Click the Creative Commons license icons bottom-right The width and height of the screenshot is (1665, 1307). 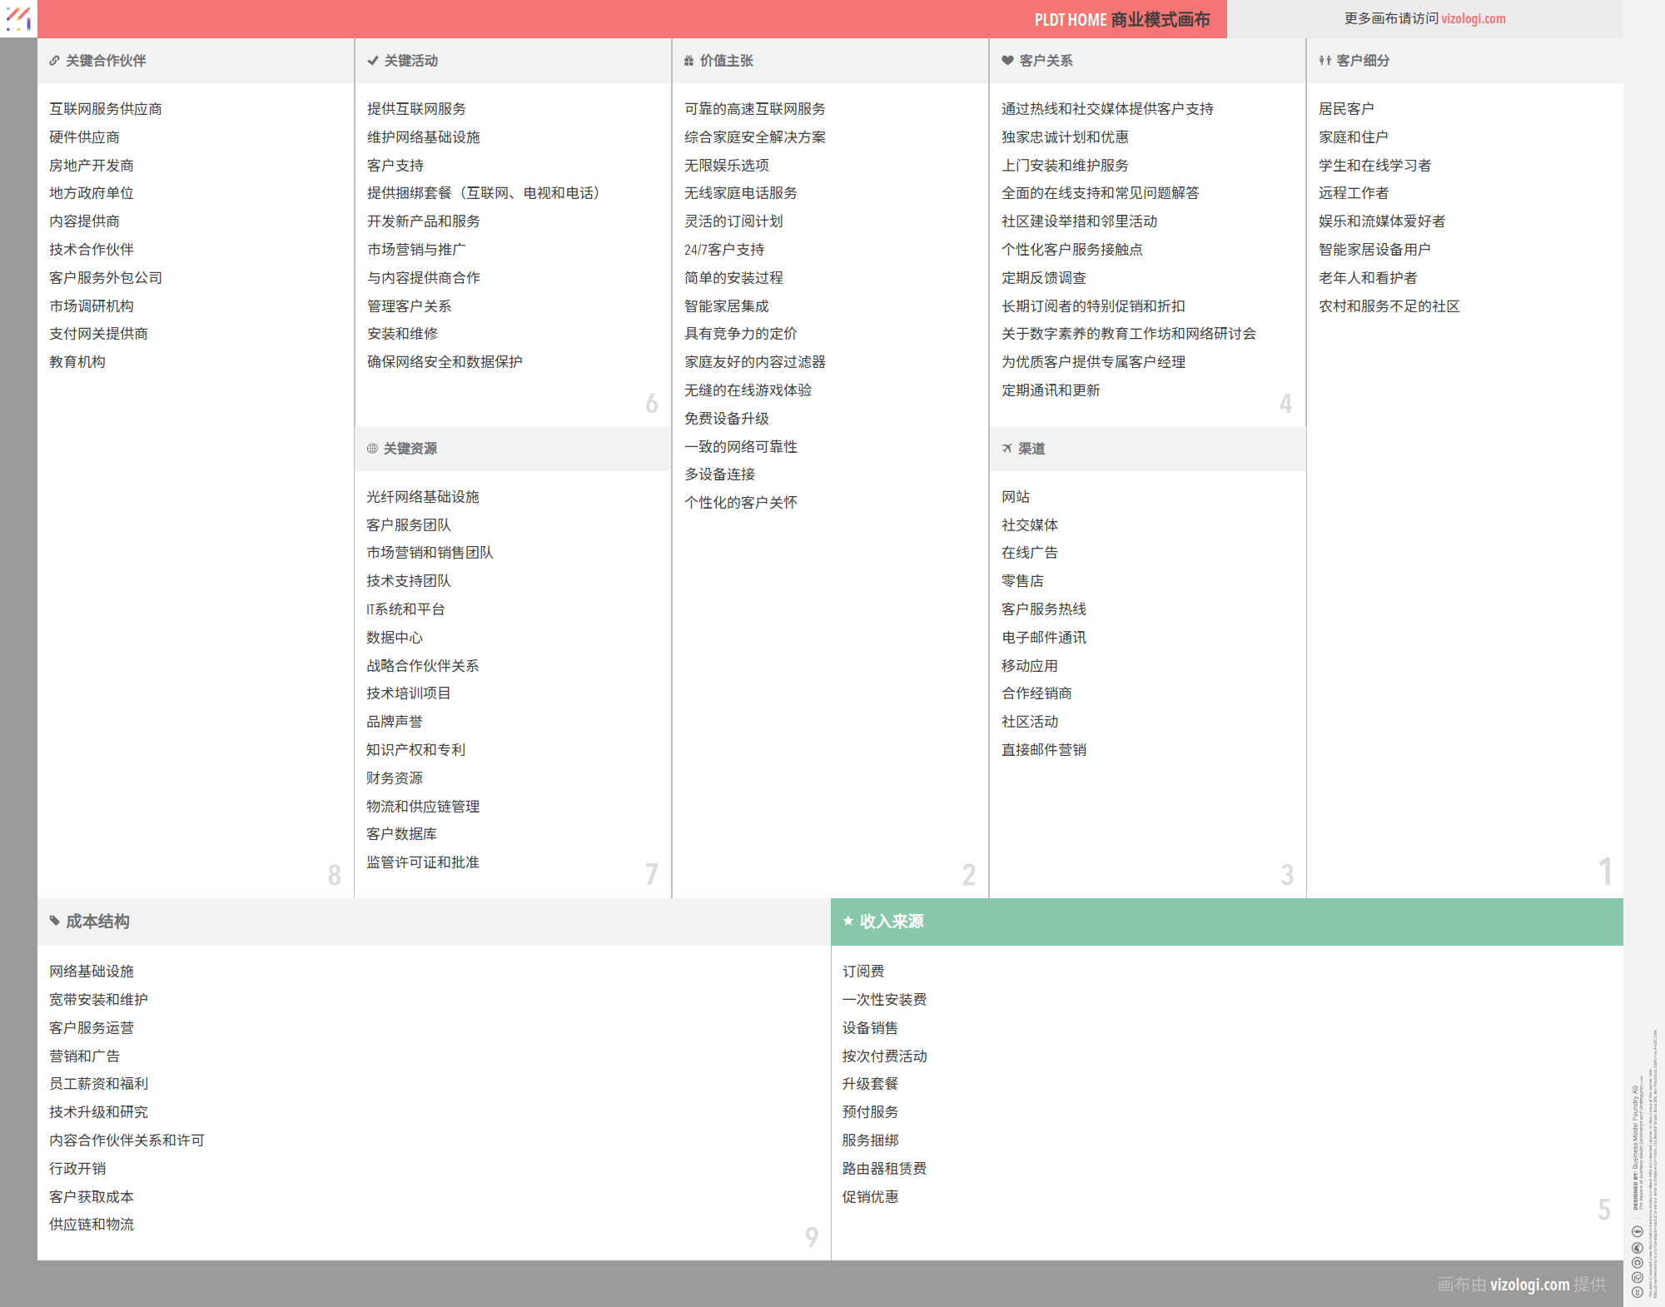coord(1637,1262)
